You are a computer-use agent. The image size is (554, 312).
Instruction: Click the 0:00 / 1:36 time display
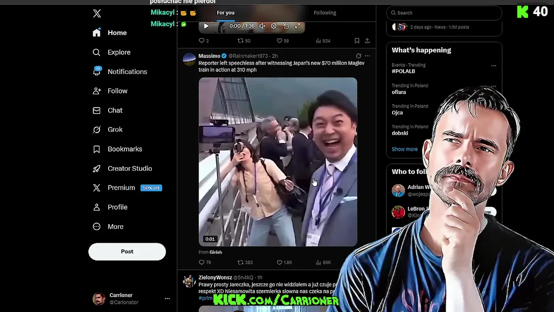tap(242, 26)
